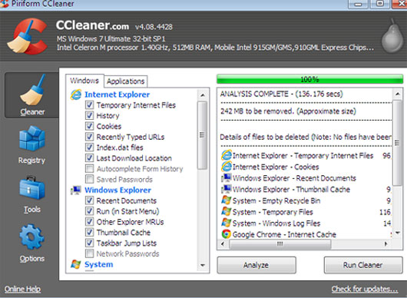The height and width of the screenshot is (298, 407).
Task: Switch to the Applications tab
Action: tap(126, 81)
